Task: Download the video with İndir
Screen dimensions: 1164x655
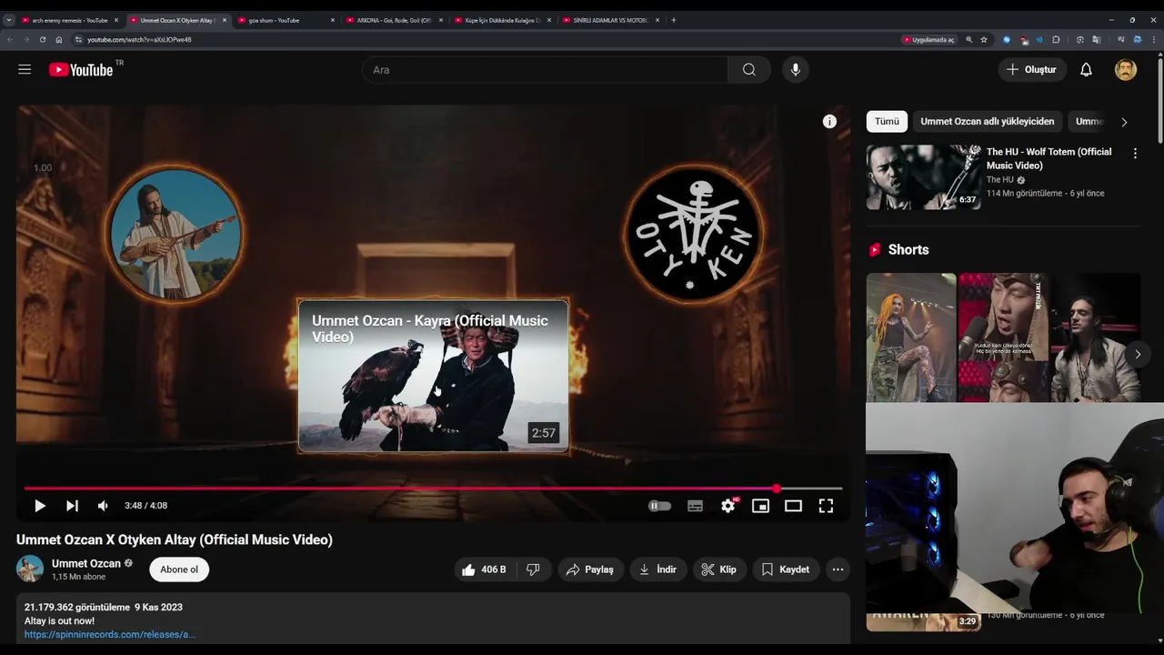Action: tap(657, 569)
